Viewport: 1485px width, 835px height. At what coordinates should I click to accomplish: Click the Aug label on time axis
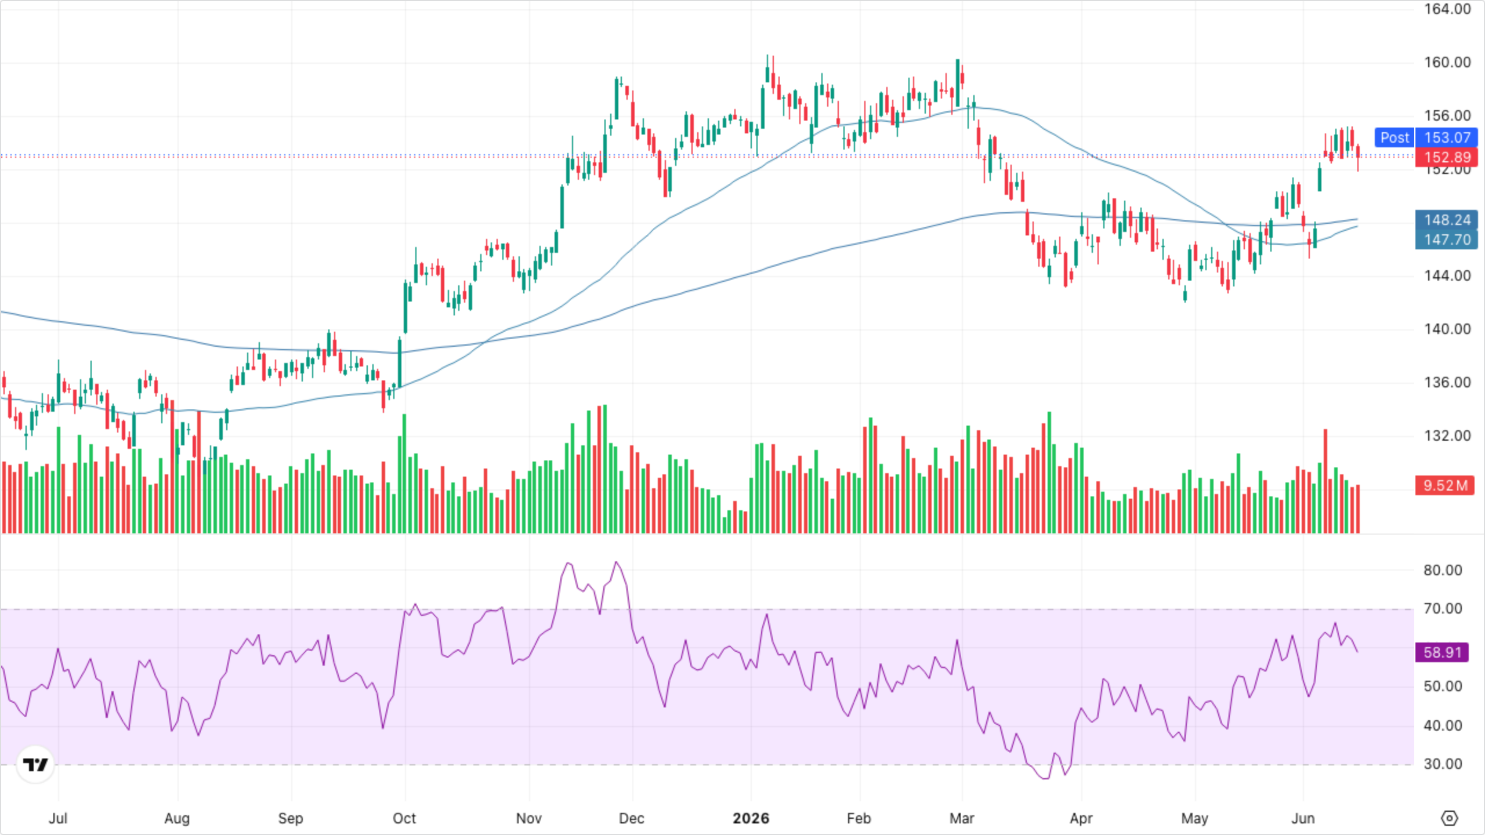177,818
